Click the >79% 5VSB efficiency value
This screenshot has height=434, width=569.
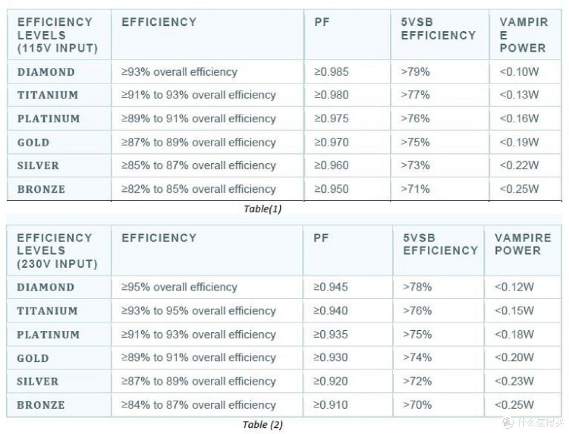(415, 72)
